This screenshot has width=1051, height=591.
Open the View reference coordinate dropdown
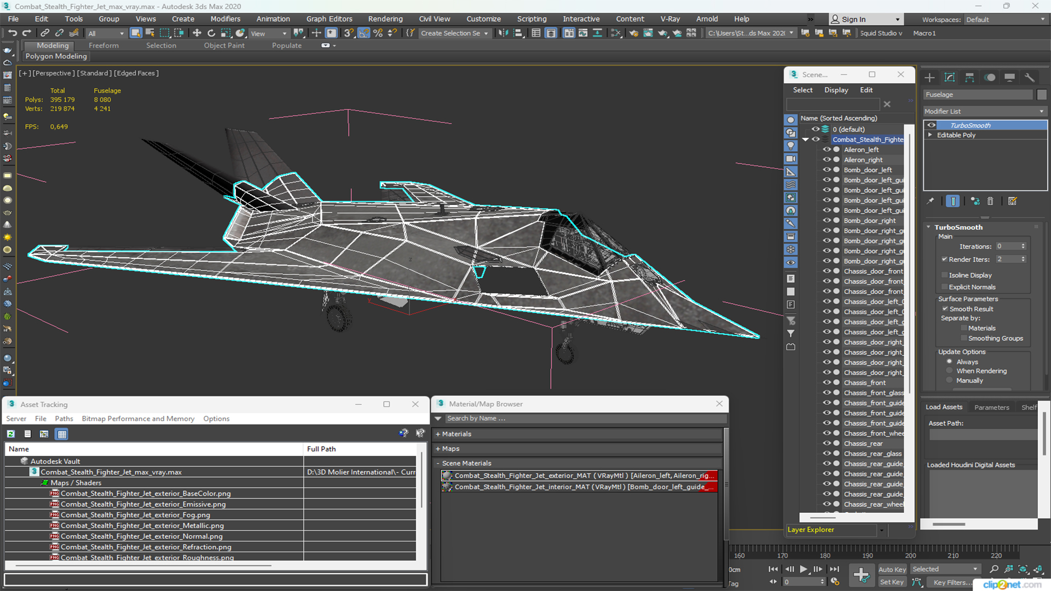pyautogui.click(x=268, y=33)
